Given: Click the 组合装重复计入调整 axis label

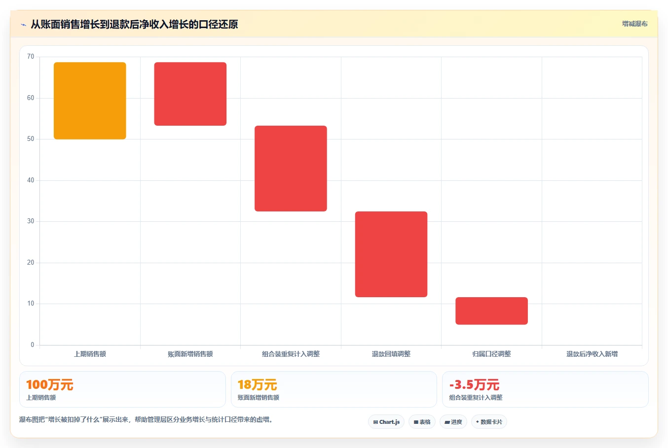Looking at the screenshot, I should click(x=291, y=354).
